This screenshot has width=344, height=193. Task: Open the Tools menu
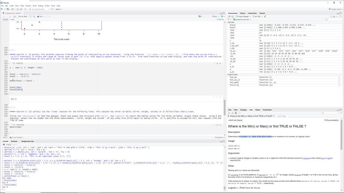pos(53,6)
